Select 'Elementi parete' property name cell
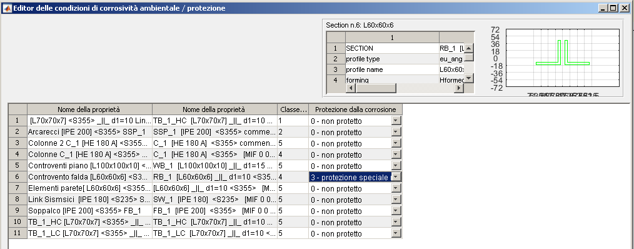 pyautogui.click(x=90, y=189)
